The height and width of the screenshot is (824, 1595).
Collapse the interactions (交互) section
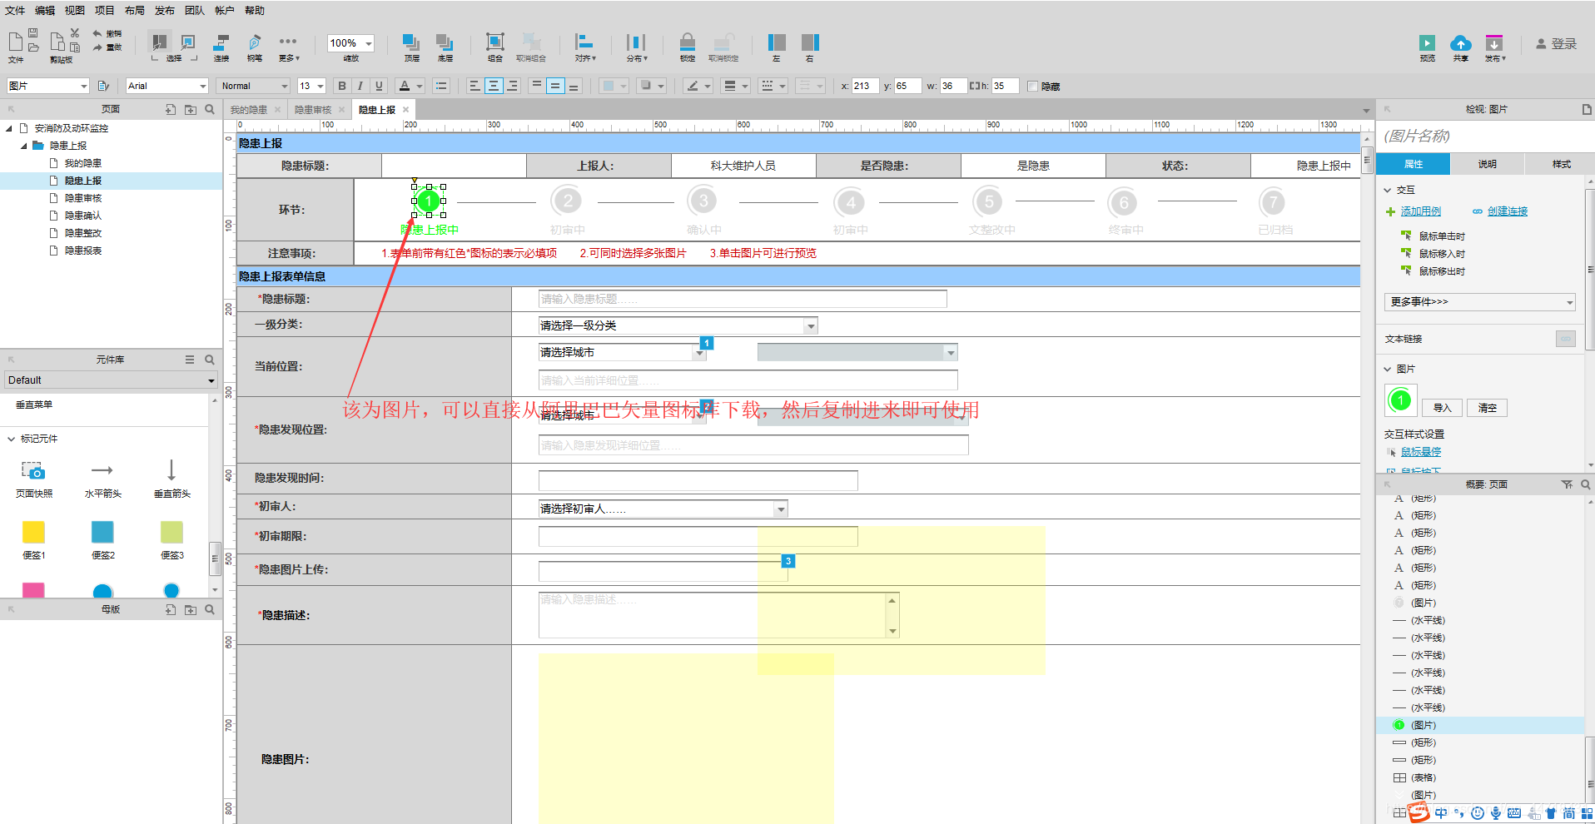click(1389, 191)
